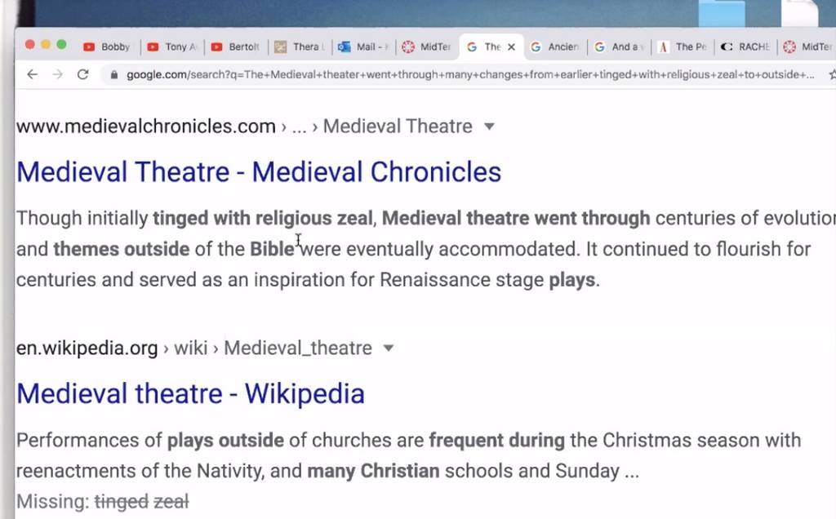The height and width of the screenshot is (519, 836).
Task: Click the forward navigation arrow
Action: coord(58,74)
